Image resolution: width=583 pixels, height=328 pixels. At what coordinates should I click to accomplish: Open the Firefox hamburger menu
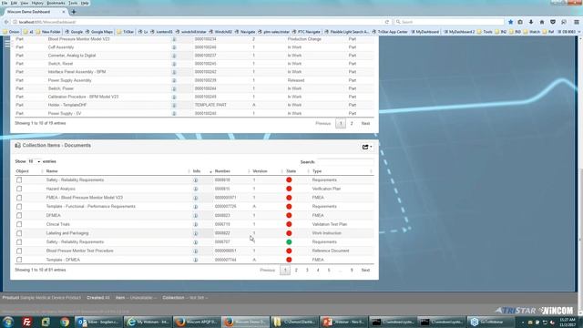pyautogui.click(x=577, y=22)
